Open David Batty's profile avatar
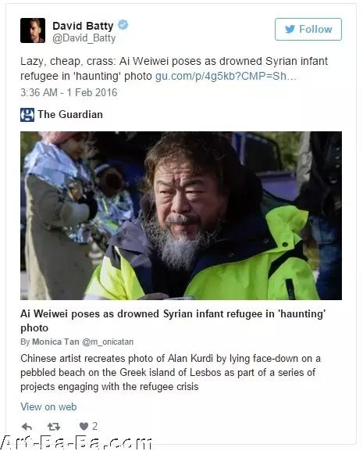 pos(33,30)
